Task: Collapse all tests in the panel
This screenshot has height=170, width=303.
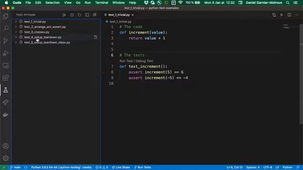Action: click(95, 15)
